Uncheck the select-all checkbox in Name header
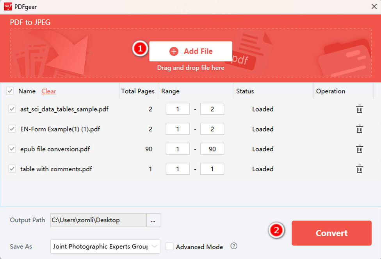381x259 pixels. [x=10, y=91]
